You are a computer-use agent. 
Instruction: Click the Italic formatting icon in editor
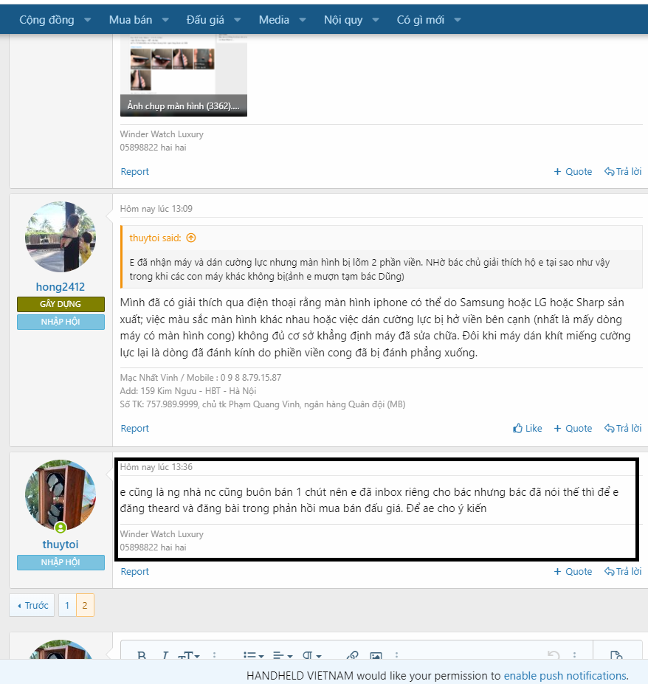tap(165, 656)
